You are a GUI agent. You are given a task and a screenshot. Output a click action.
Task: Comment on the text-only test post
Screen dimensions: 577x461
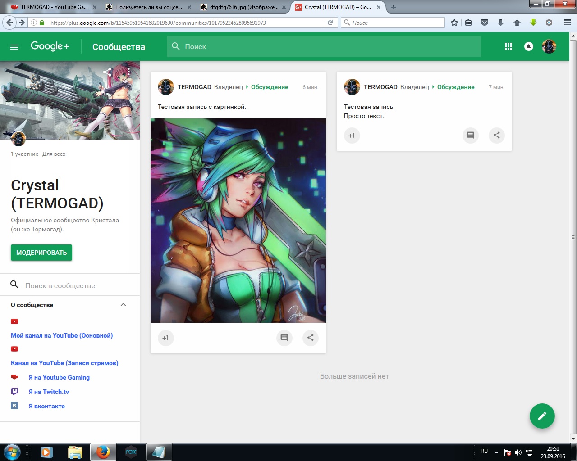point(470,135)
